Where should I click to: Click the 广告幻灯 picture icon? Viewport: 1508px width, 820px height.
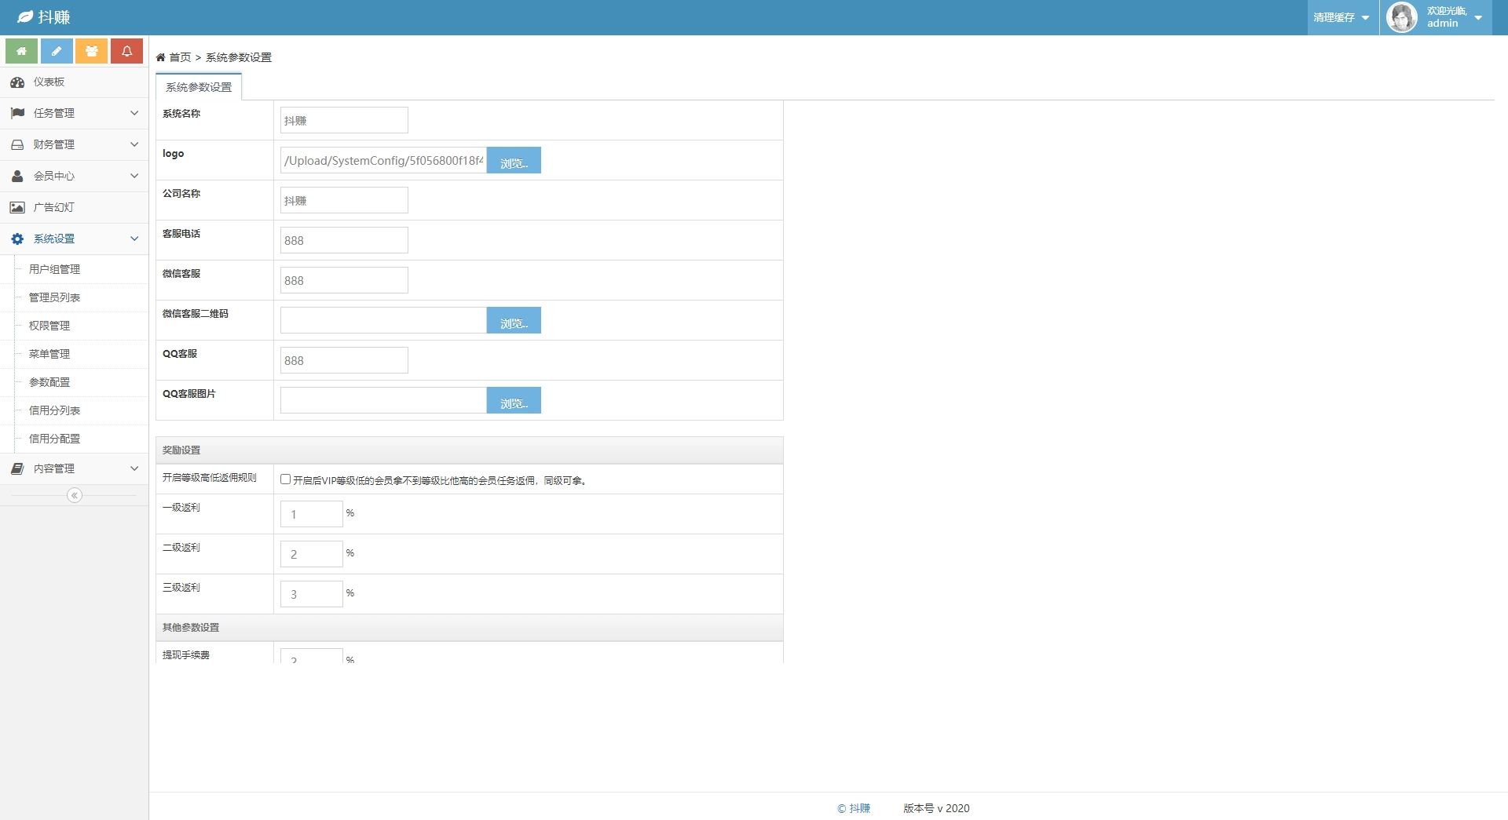point(17,208)
